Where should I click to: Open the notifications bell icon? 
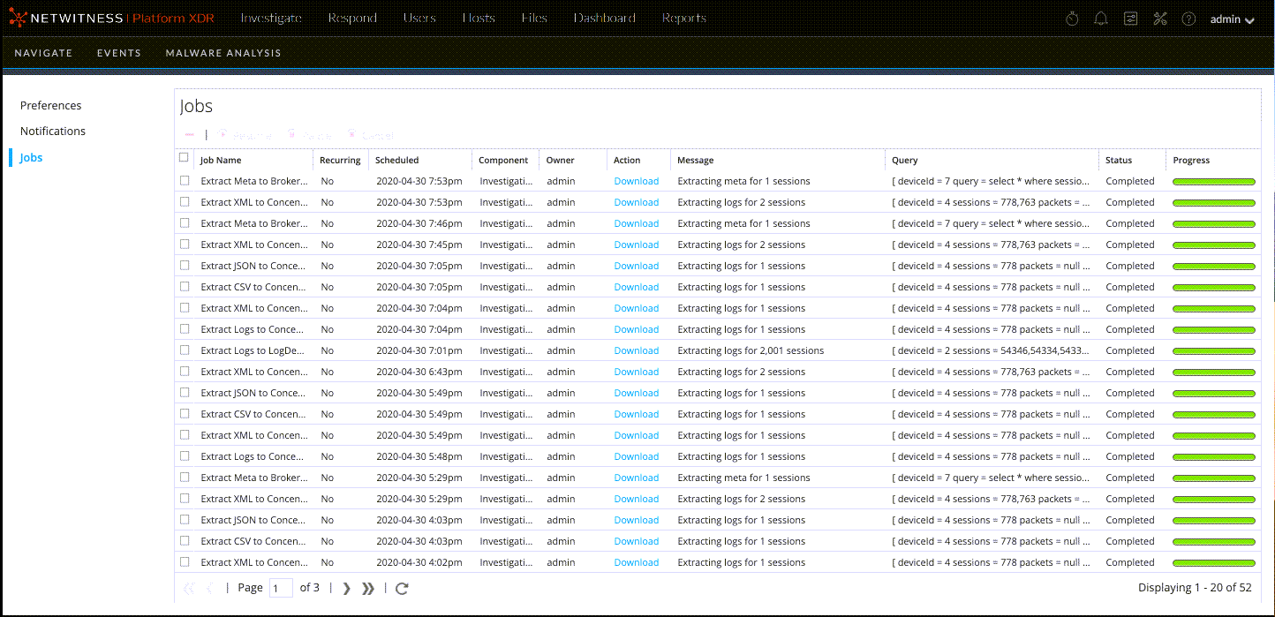1101,19
